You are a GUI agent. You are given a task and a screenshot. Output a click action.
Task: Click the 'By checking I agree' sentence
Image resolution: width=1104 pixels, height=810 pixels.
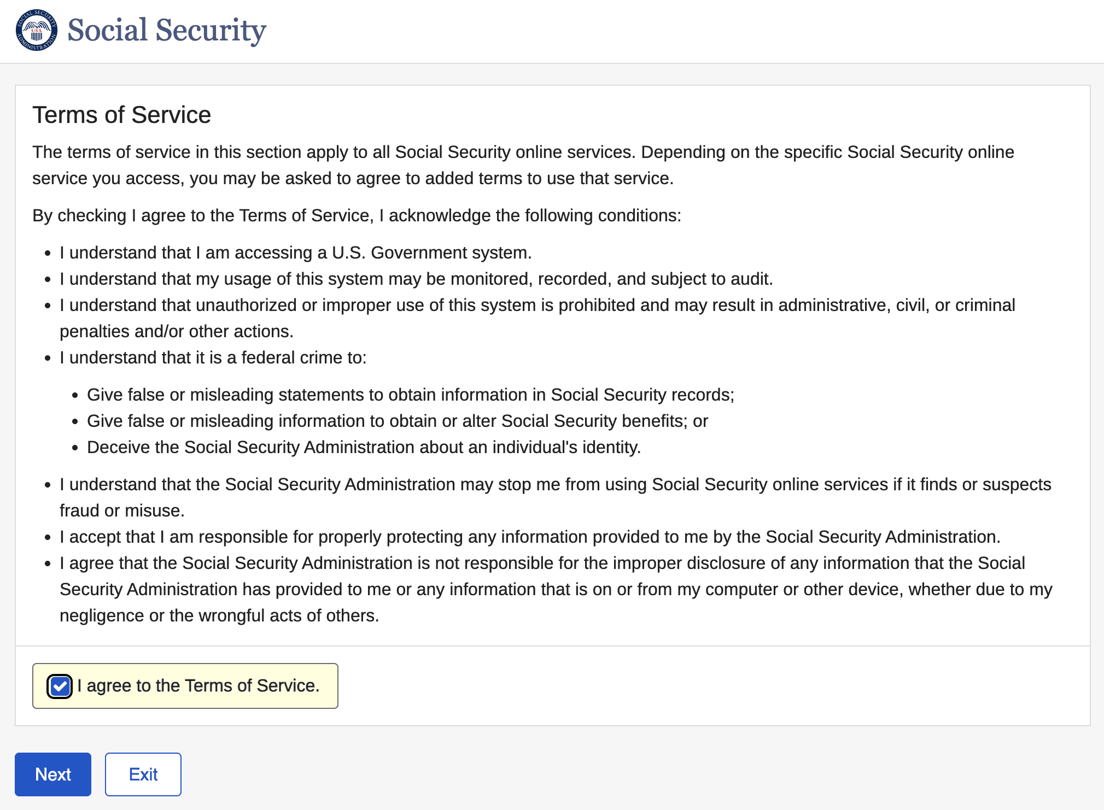click(357, 215)
